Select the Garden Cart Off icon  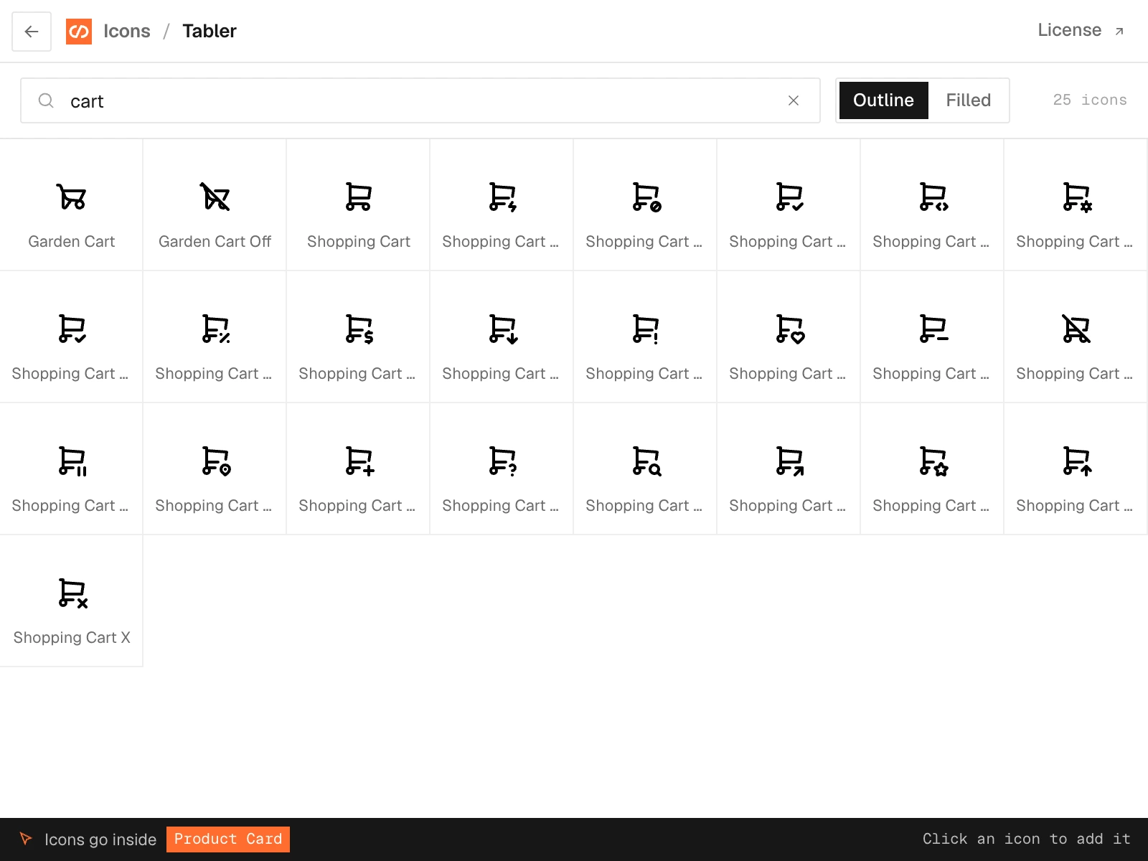tap(215, 205)
